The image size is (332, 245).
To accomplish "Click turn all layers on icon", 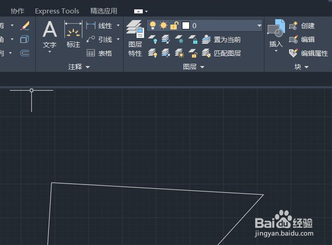I will tap(153, 53).
